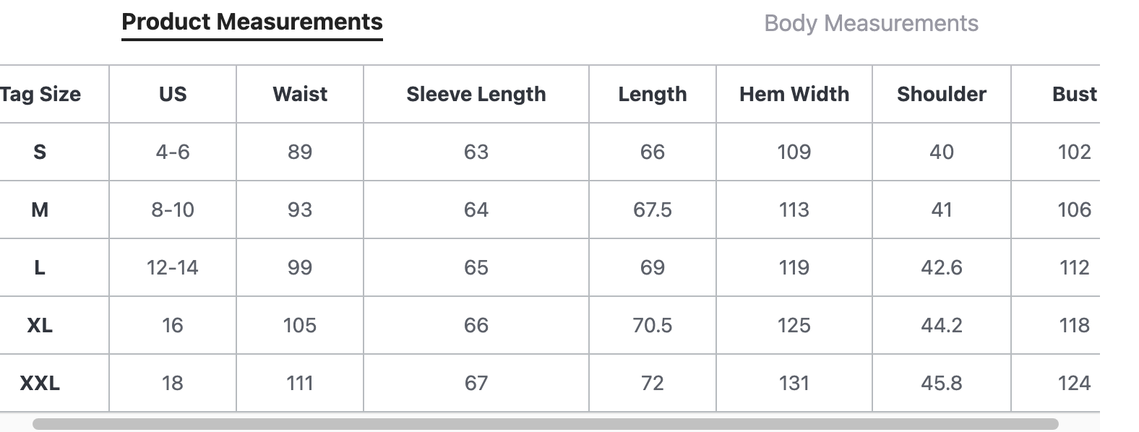Screen dimensions: 1139x432
Task: Click the horizontal scrollbar below the table
Action: (x=545, y=424)
